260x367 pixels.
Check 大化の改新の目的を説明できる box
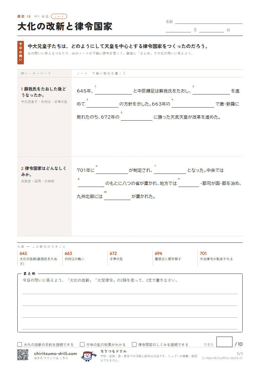click(20, 344)
